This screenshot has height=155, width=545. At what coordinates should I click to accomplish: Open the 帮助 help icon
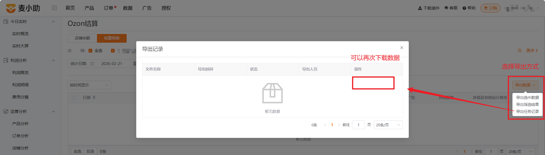[464, 8]
